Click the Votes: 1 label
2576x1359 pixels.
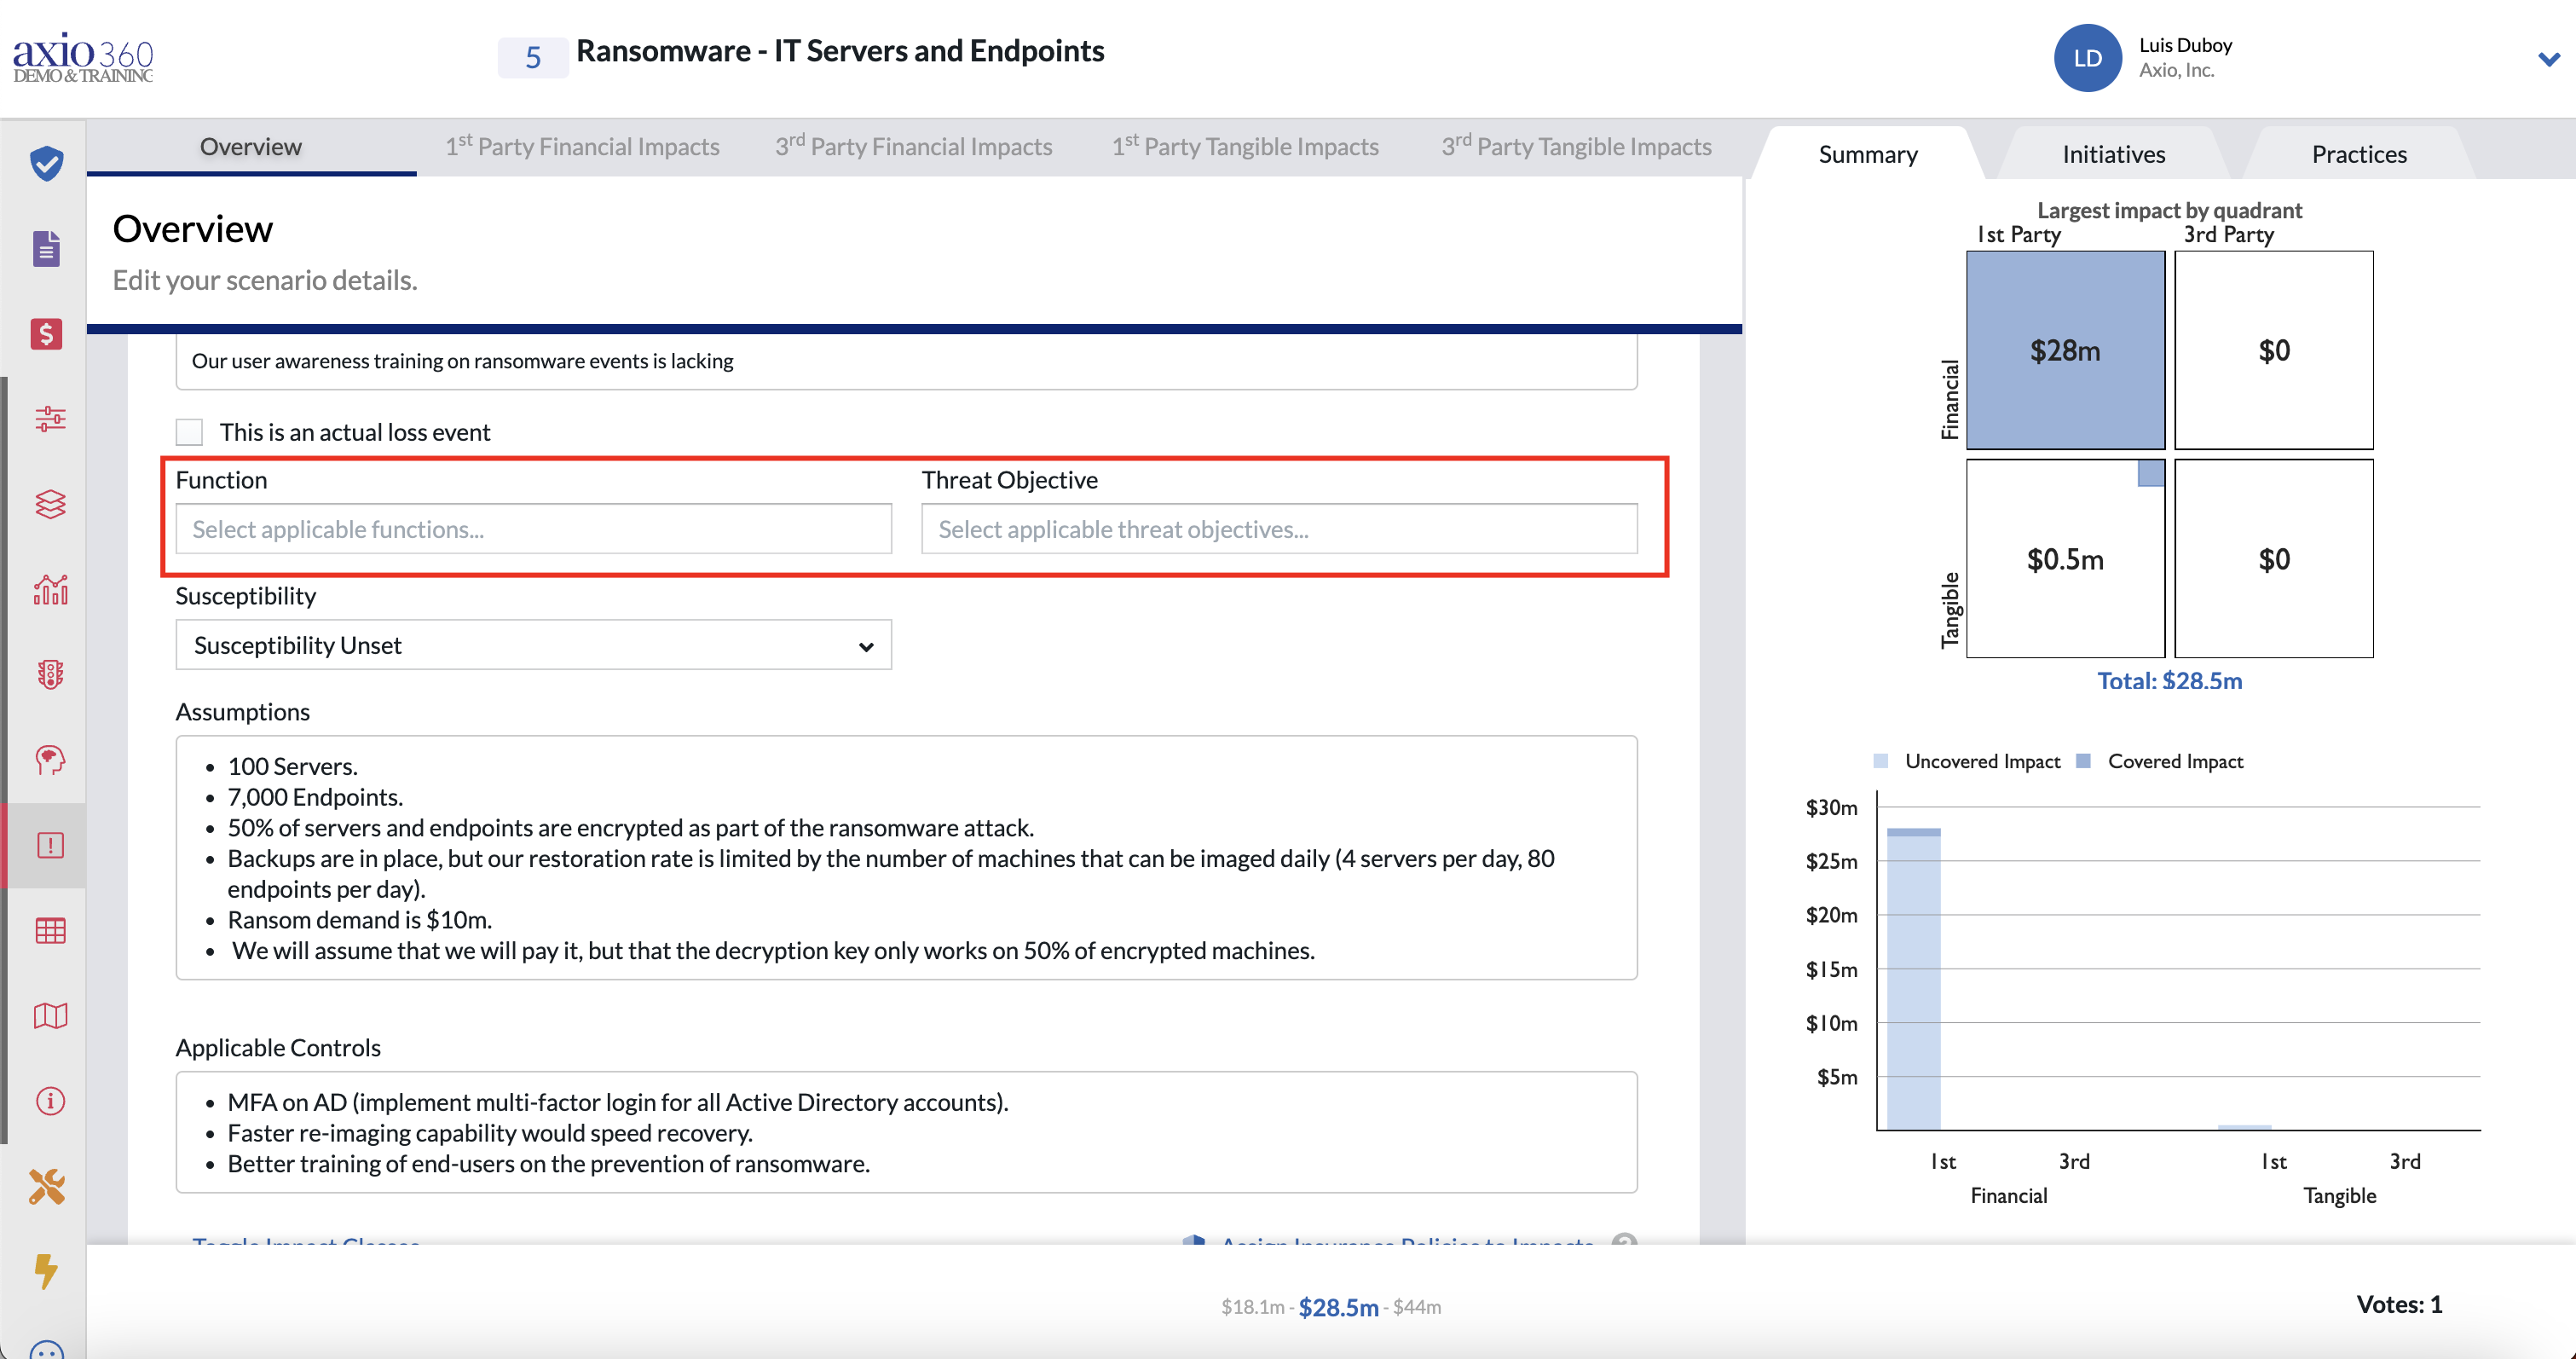(x=2399, y=1304)
